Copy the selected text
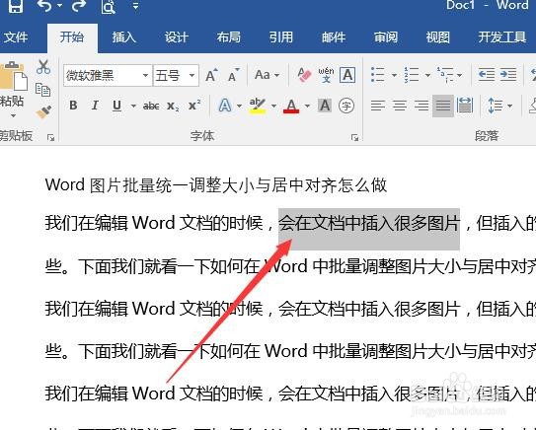Viewport: 536px width, 430px height. pyautogui.click(x=43, y=90)
